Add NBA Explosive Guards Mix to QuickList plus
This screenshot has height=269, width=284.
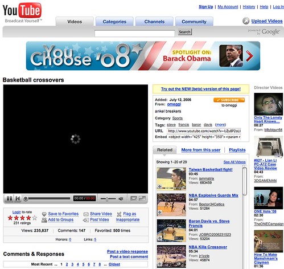[x=160, y=213]
